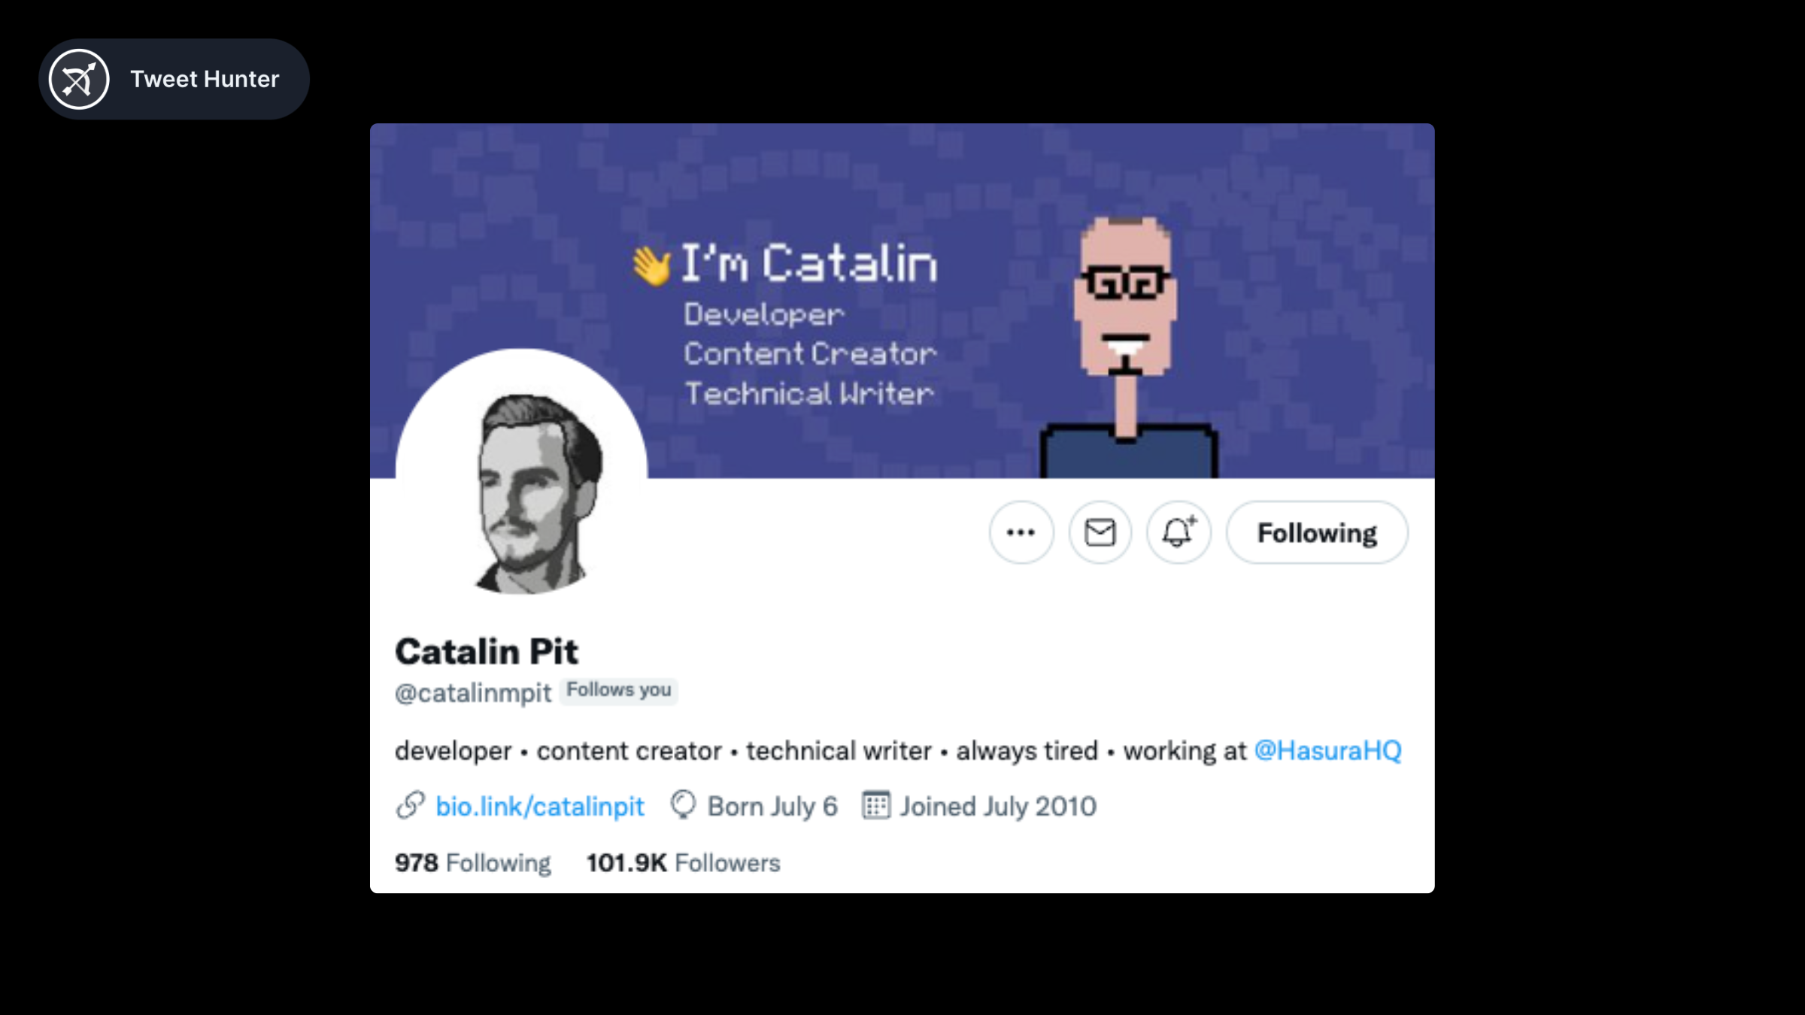
Task: Open the @HasuraHQ profile link
Action: point(1328,750)
